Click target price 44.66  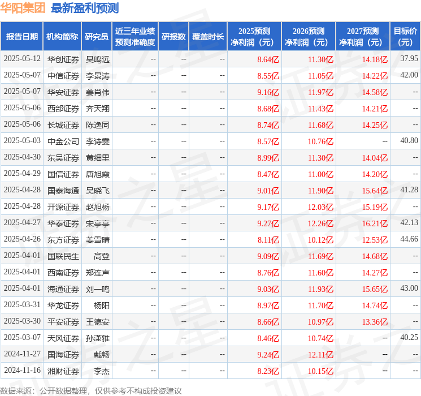409,239
